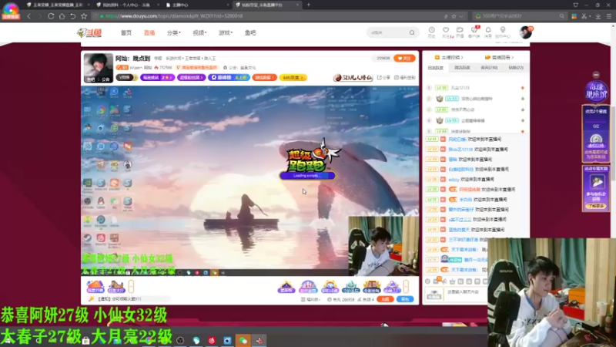Select the weekly ranking tab in chat panel
Screen dimensions: 616x347
click(462, 68)
